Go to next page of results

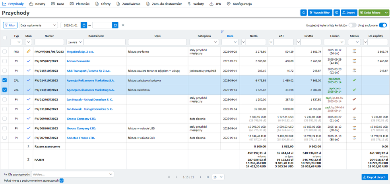tap(200, 177)
